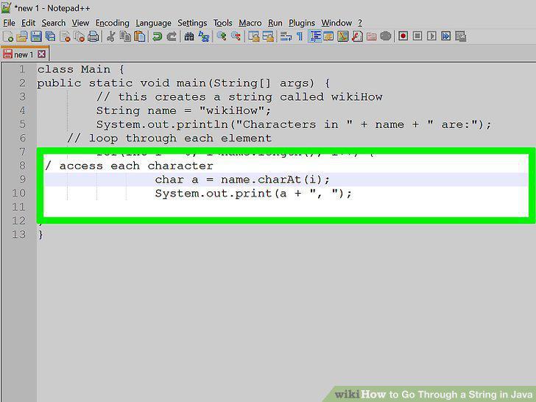Click the Close All toolbar icon
This screenshot has height=402, width=536.
click(80, 36)
